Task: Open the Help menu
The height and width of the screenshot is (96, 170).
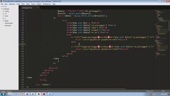Action: tap(54, 4)
